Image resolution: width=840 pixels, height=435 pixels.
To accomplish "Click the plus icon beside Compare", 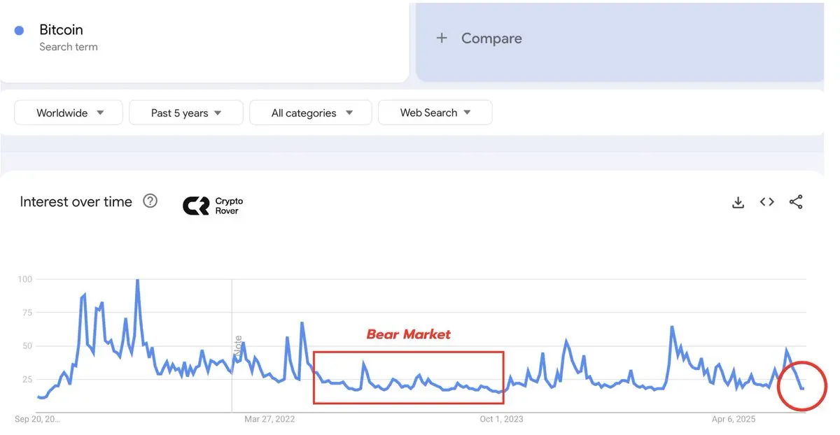I will click(442, 38).
